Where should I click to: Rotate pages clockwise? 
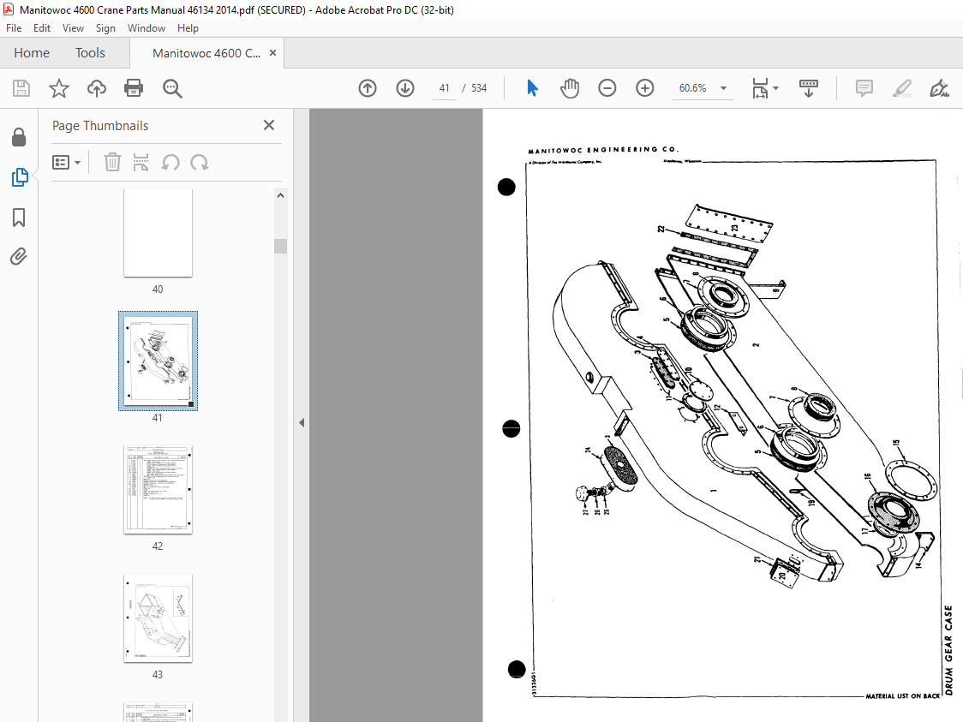pyautogui.click(x=199, y=163)
